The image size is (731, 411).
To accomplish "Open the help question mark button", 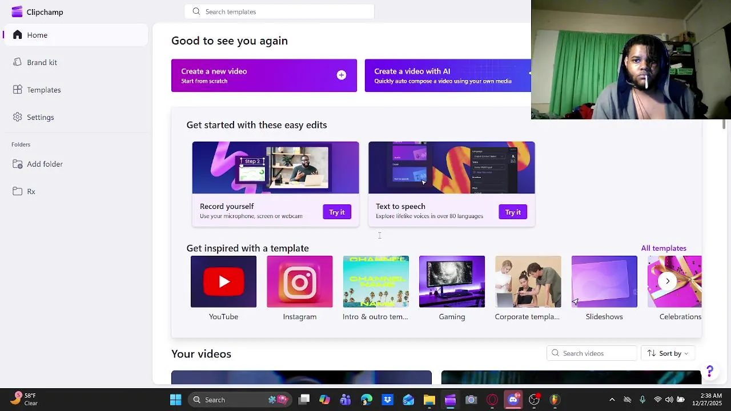I will click(x=710, y=372).
